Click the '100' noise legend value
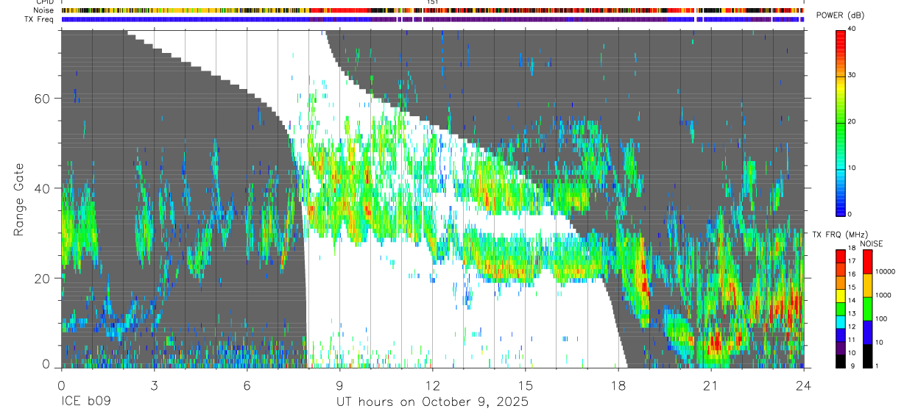Image resolution: width=904 pixels, height=417 pixels. tap(880, 319)
